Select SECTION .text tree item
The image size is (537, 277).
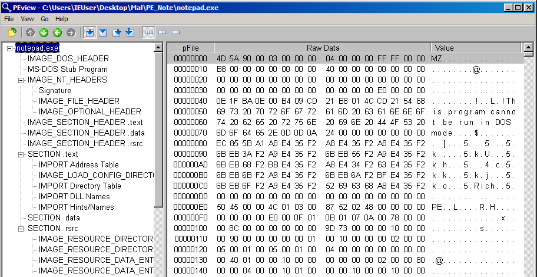pyautogui.click(x=53, y=154)
